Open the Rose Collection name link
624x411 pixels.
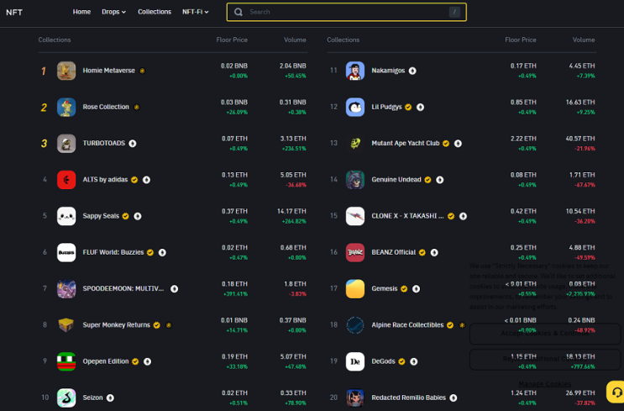click(106, 107)
